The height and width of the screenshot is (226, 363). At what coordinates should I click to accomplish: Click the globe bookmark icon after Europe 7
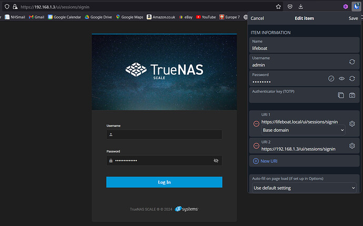pyautogui.click(x=245, y=17)
